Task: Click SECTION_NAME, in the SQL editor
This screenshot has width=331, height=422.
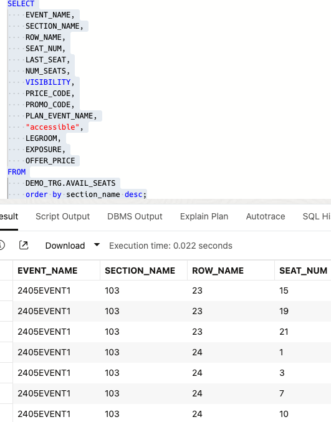Action: 55,26
